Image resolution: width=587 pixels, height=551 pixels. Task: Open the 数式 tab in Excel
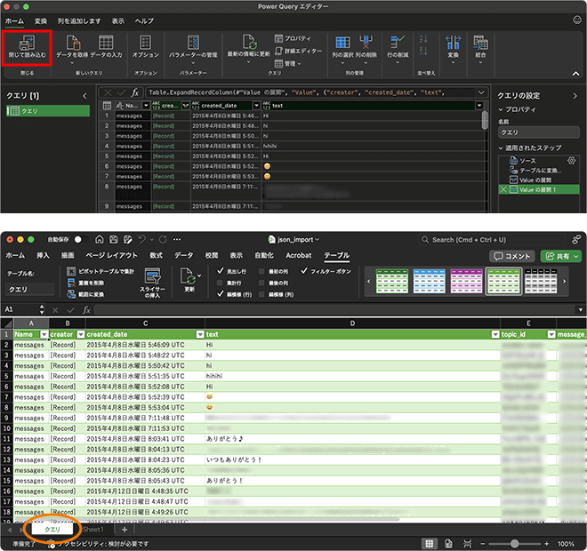(x=157, y=255)
